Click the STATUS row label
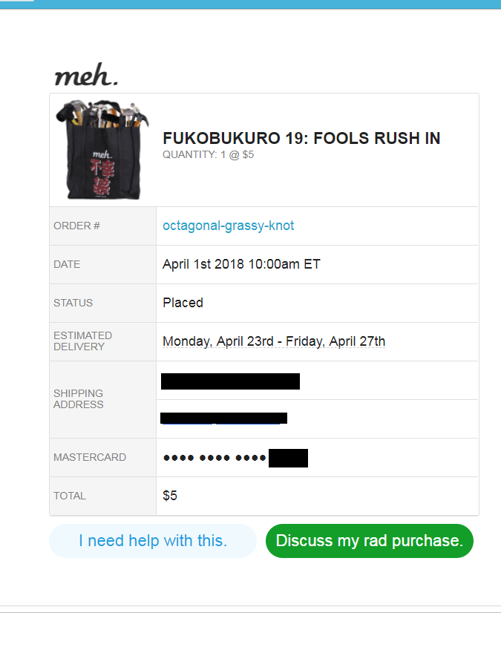Screen dimensions: 501x653 point(73,303)
